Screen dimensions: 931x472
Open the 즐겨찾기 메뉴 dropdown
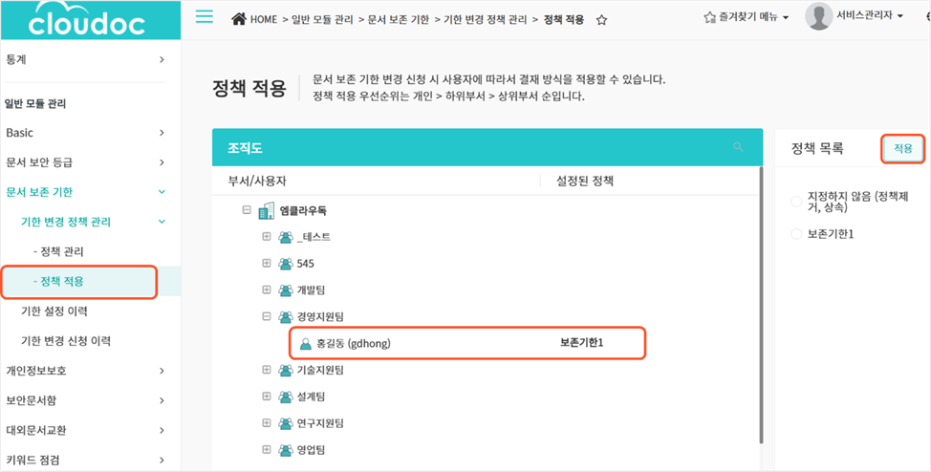(x=747, y=18)
